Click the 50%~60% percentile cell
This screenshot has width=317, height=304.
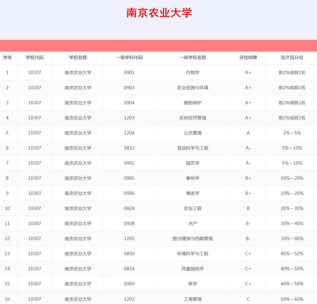(292, 299)
